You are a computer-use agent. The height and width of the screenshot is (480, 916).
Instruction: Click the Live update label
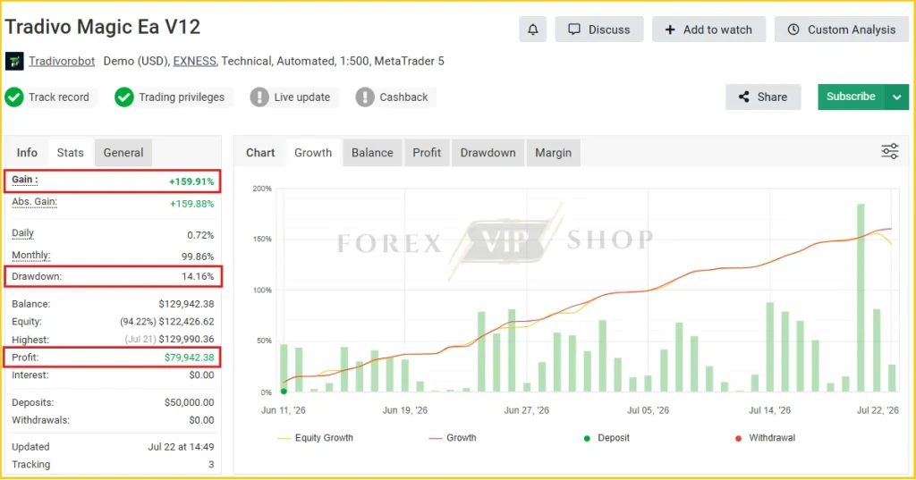click(x=302, y=97)
